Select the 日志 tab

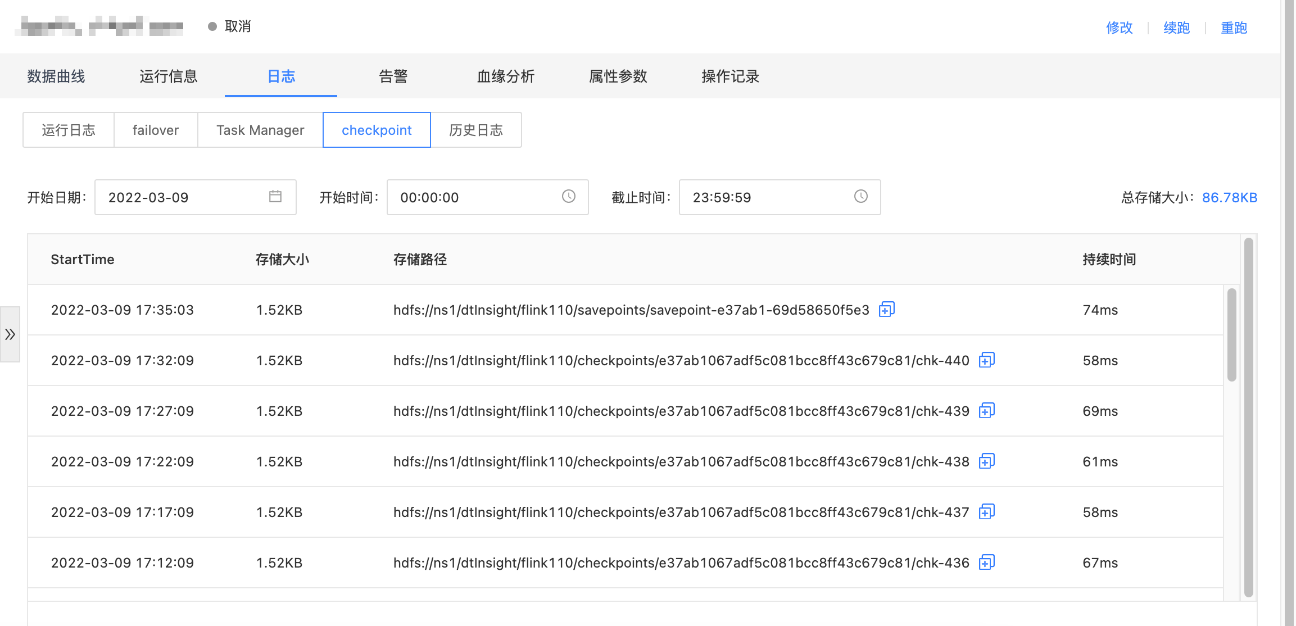281,76
